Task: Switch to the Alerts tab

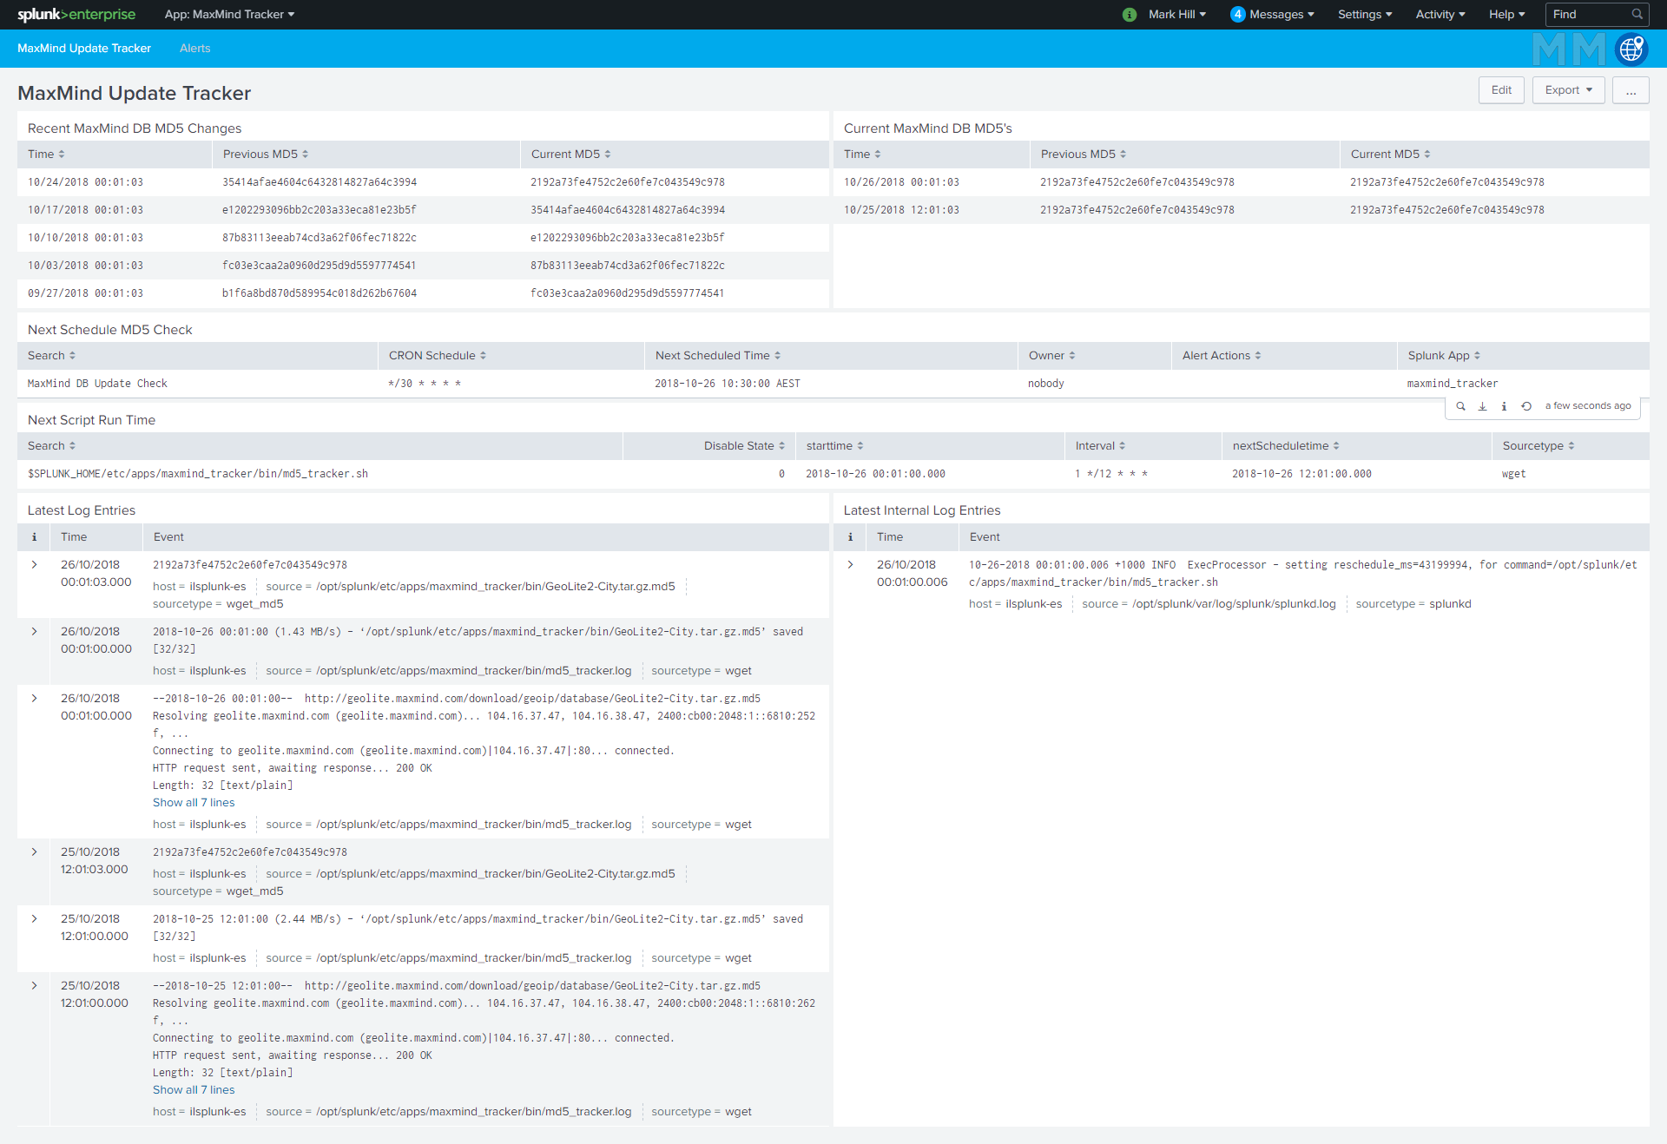Action: 194,49
